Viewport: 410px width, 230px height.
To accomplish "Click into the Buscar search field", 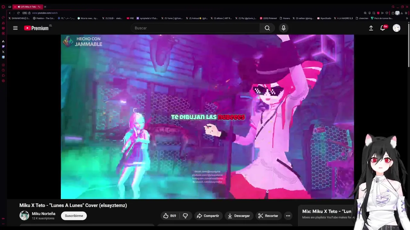I will coord(195,28).
